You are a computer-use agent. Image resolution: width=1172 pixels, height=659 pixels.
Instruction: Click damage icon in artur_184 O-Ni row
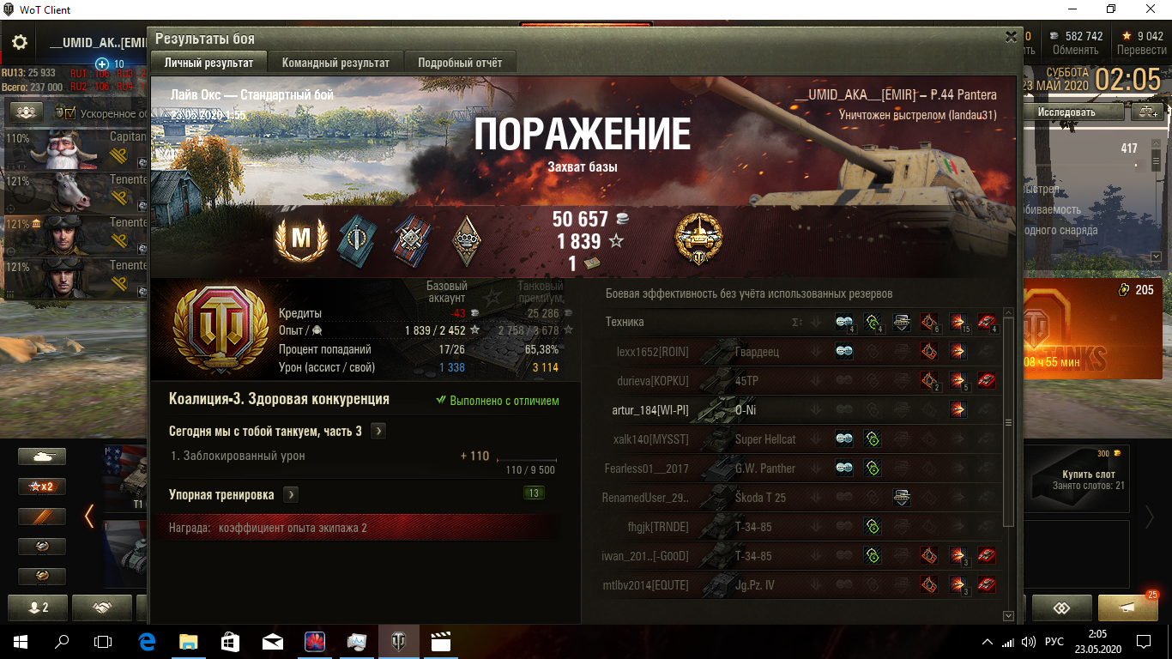tap(958, 410)
